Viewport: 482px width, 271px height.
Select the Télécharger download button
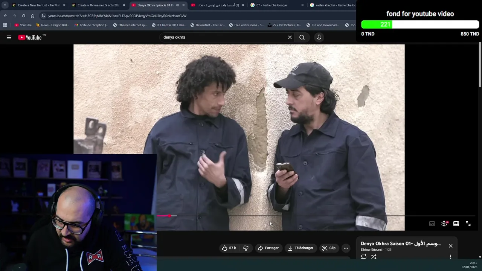(x=300, y=248)
